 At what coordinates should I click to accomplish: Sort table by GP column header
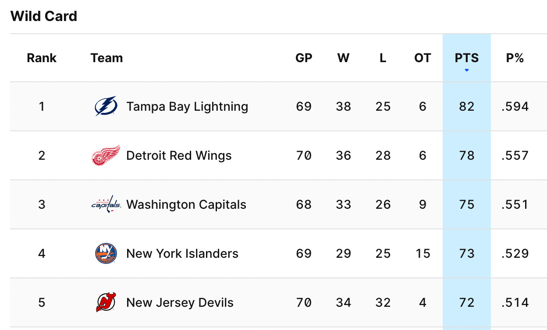tap(304, 58)
